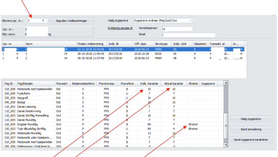
Task: Click the Søg elev i indberetninger button
Action: [x=71, y=21]
